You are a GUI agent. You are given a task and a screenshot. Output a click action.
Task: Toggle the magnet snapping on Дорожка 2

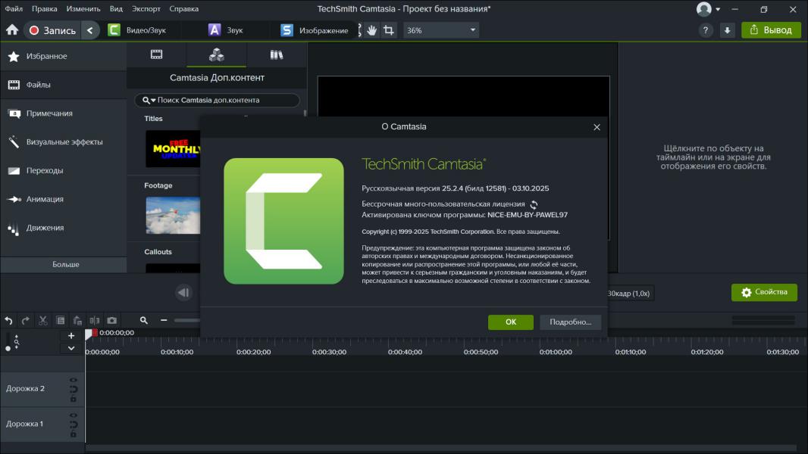click(74, 390)
